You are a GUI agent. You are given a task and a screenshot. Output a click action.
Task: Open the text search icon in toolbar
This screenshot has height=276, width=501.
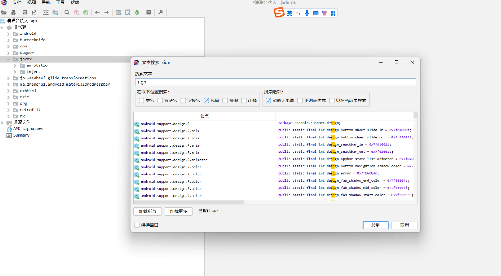point(77,12)
